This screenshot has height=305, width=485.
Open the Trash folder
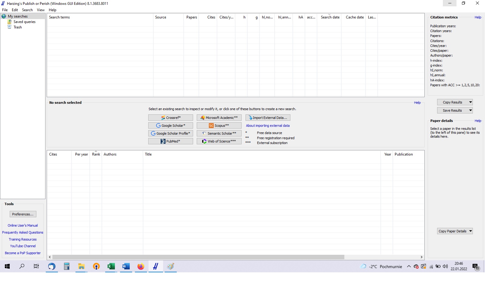click(18, 27)
